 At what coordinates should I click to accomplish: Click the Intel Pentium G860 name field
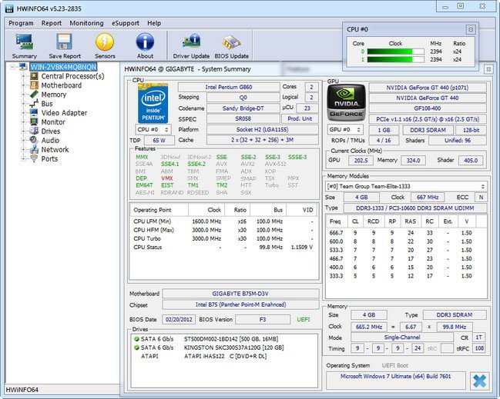229,87
